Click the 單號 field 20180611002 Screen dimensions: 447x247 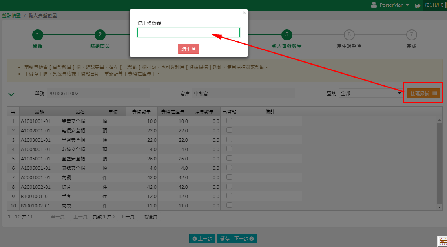(98, 93)
